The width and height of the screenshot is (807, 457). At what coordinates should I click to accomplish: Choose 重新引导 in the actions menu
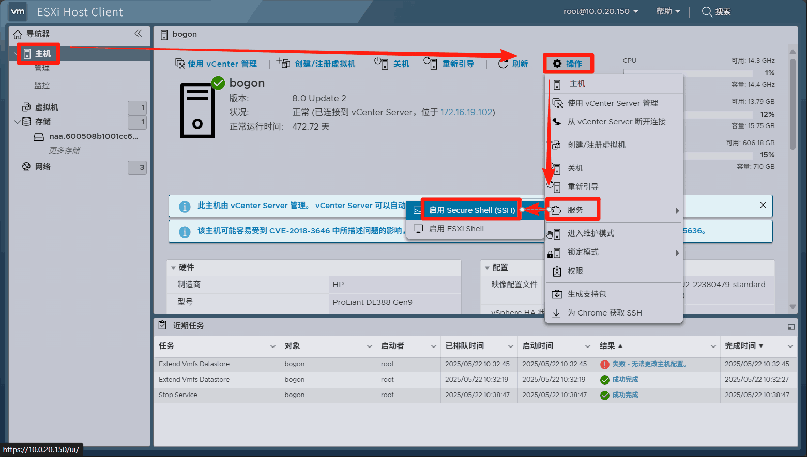(x=614, y=187)
